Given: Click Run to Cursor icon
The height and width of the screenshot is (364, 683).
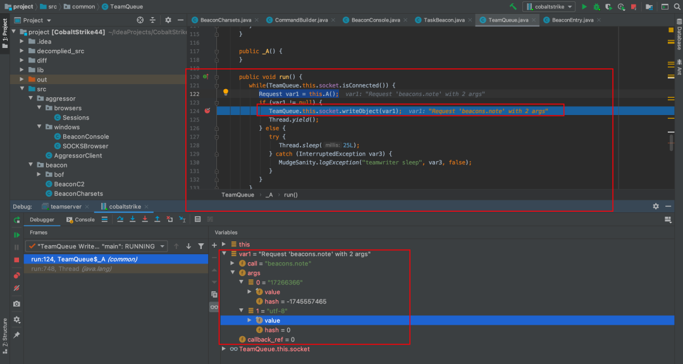Looking at the screenshot, I should [183, 219].
